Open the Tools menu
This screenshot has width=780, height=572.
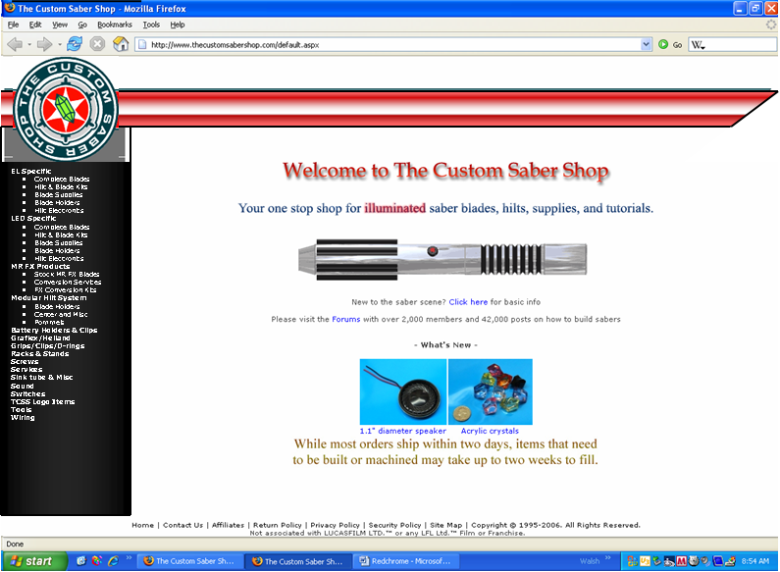tap(151, 24)
